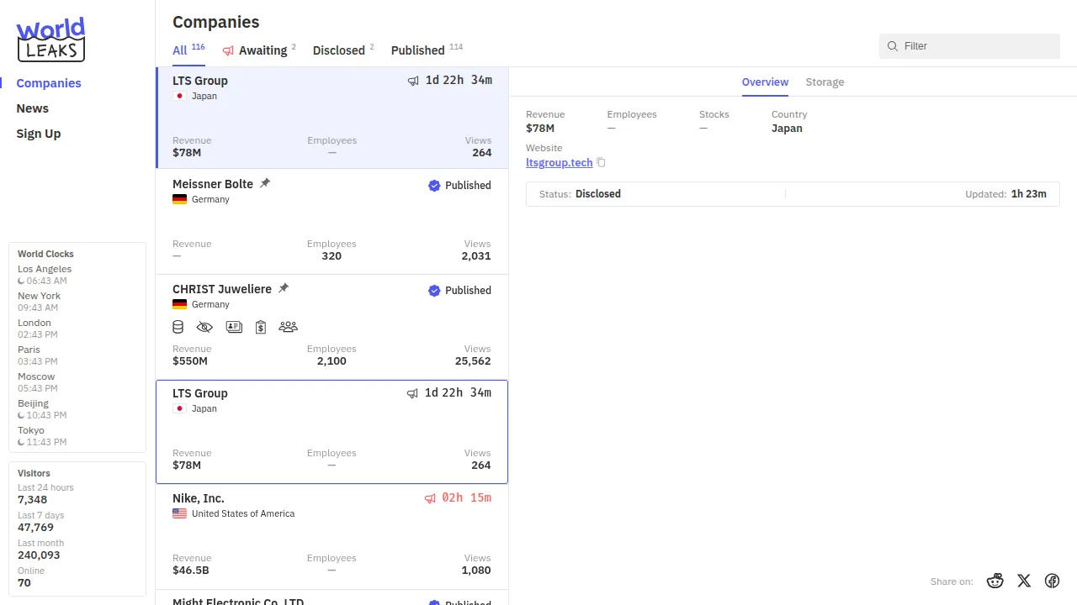1077x605 pixels.
Task: Click the people group icon on CHRIST Juweliere
Action: pyautogui.click(x=288, y=327)
